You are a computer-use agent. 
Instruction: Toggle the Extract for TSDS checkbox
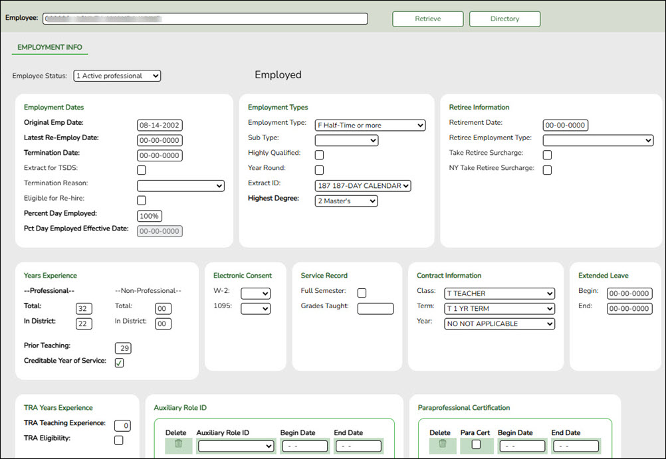tap(140, 169)
